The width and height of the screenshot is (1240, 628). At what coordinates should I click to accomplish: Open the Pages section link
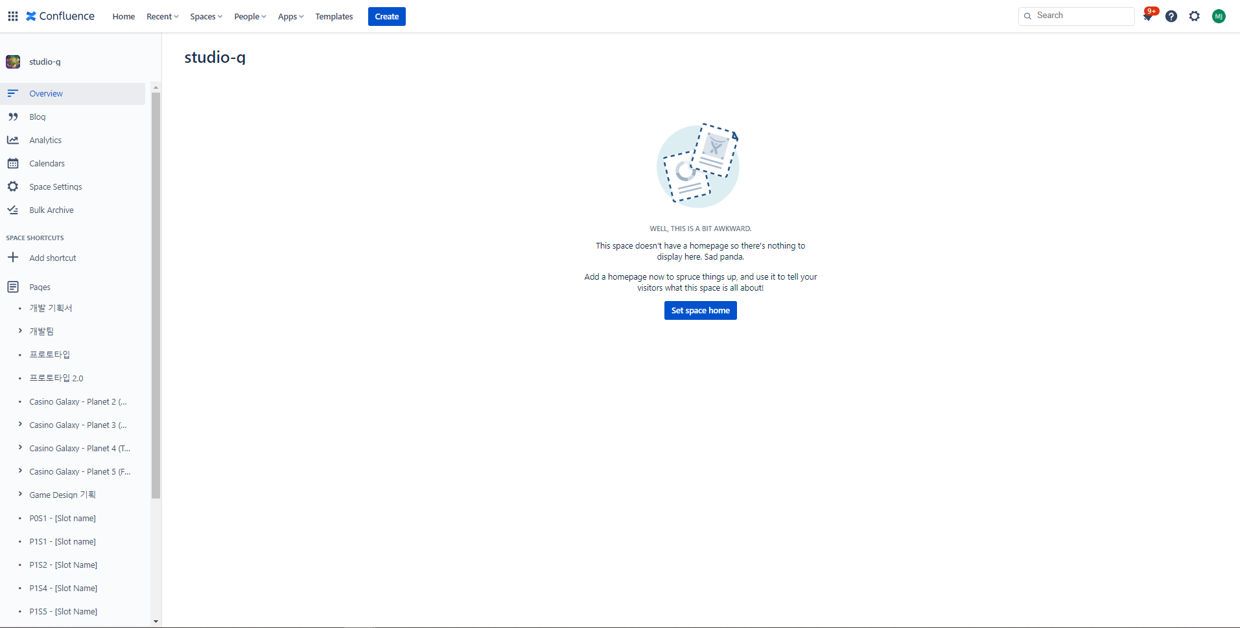[40, 287]
